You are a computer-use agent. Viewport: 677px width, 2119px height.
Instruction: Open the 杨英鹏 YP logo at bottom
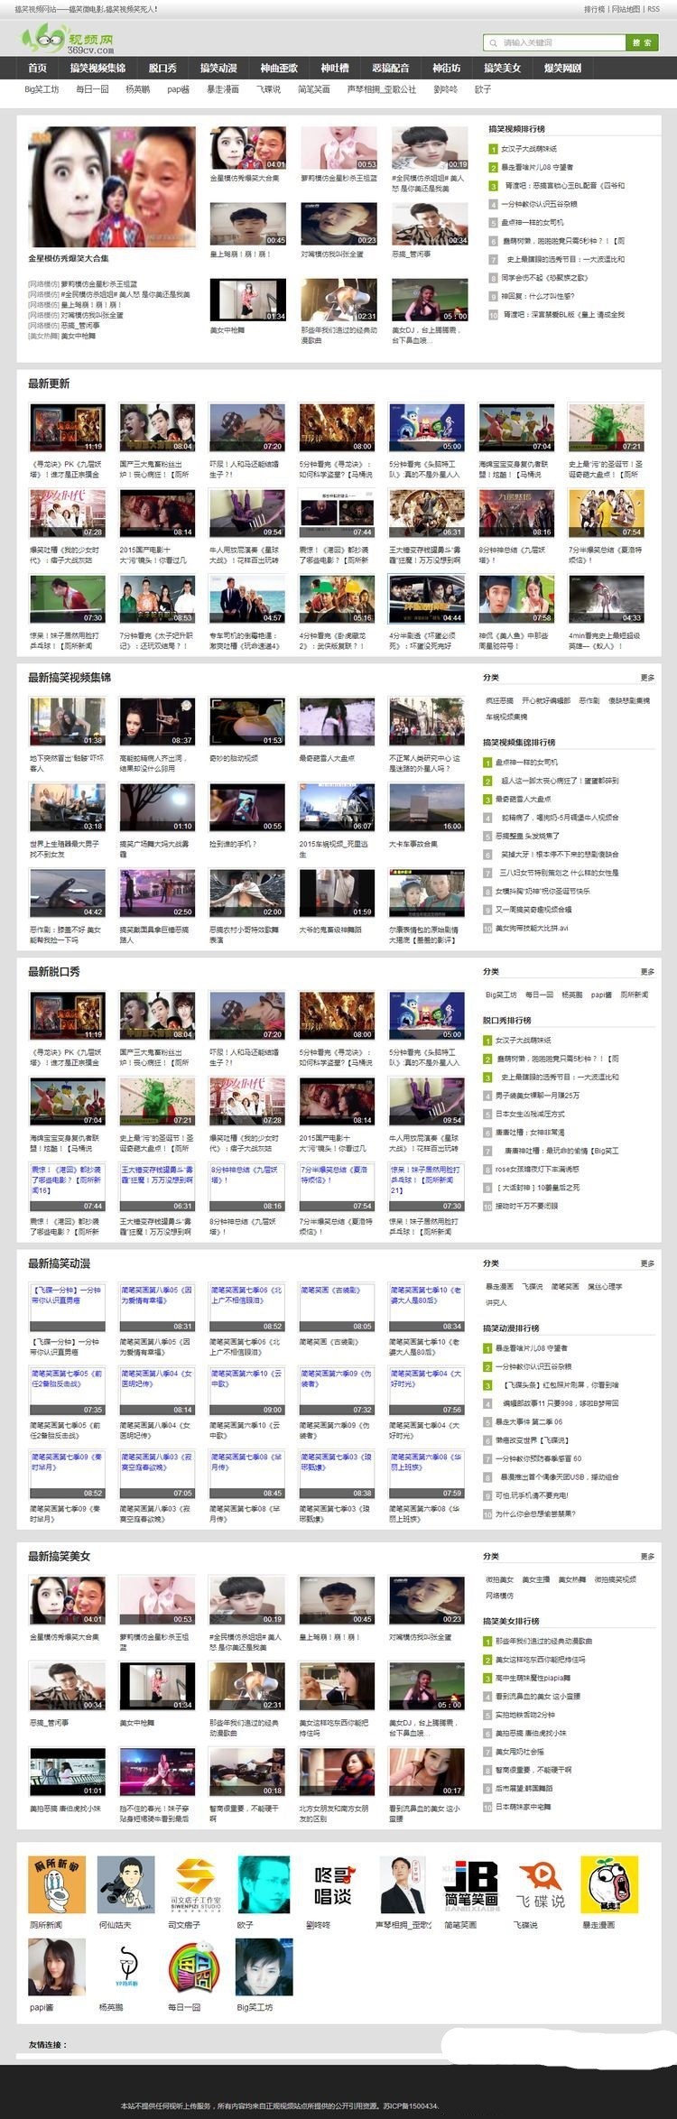126,1969
